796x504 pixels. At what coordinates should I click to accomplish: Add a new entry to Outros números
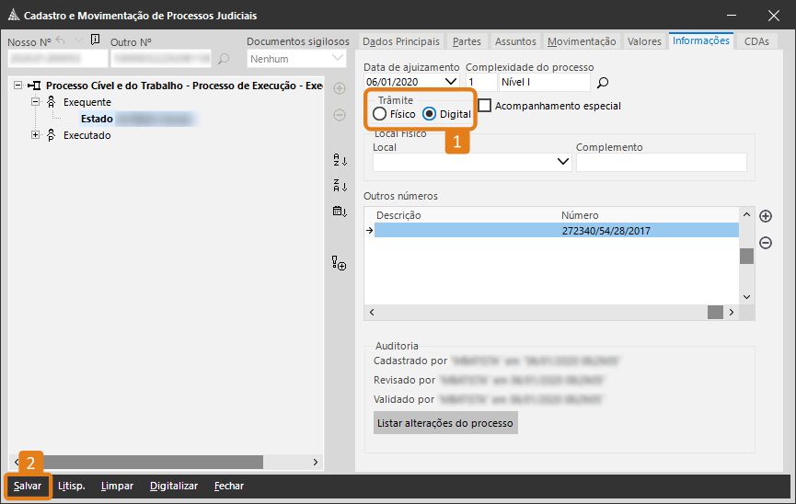(765, 216)
